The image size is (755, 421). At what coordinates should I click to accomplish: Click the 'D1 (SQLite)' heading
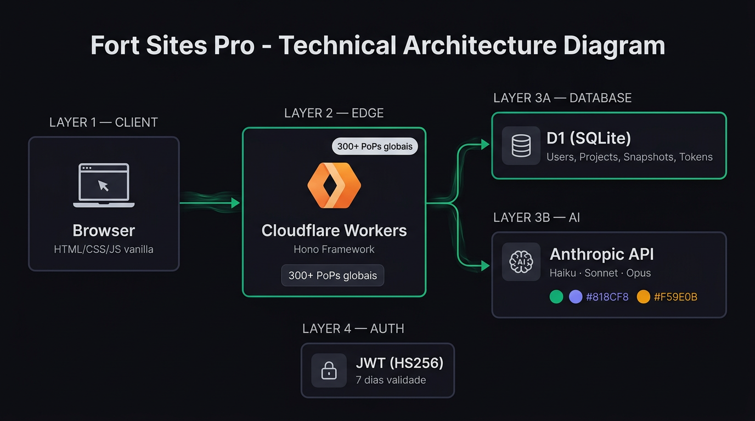589,138
